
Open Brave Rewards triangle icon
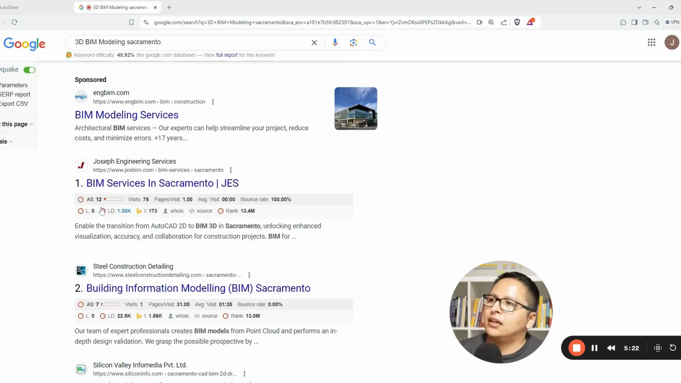(x=530, y=22)
